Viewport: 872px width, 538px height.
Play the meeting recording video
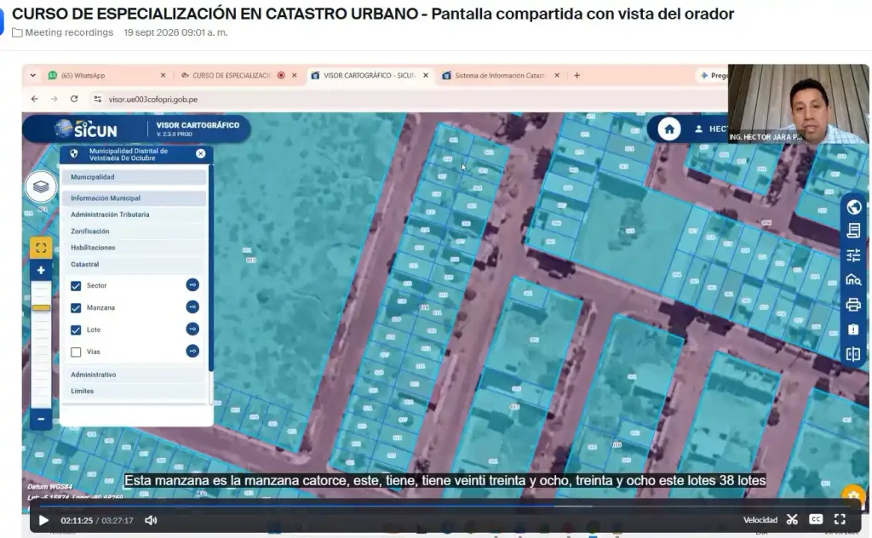[43, 521]
